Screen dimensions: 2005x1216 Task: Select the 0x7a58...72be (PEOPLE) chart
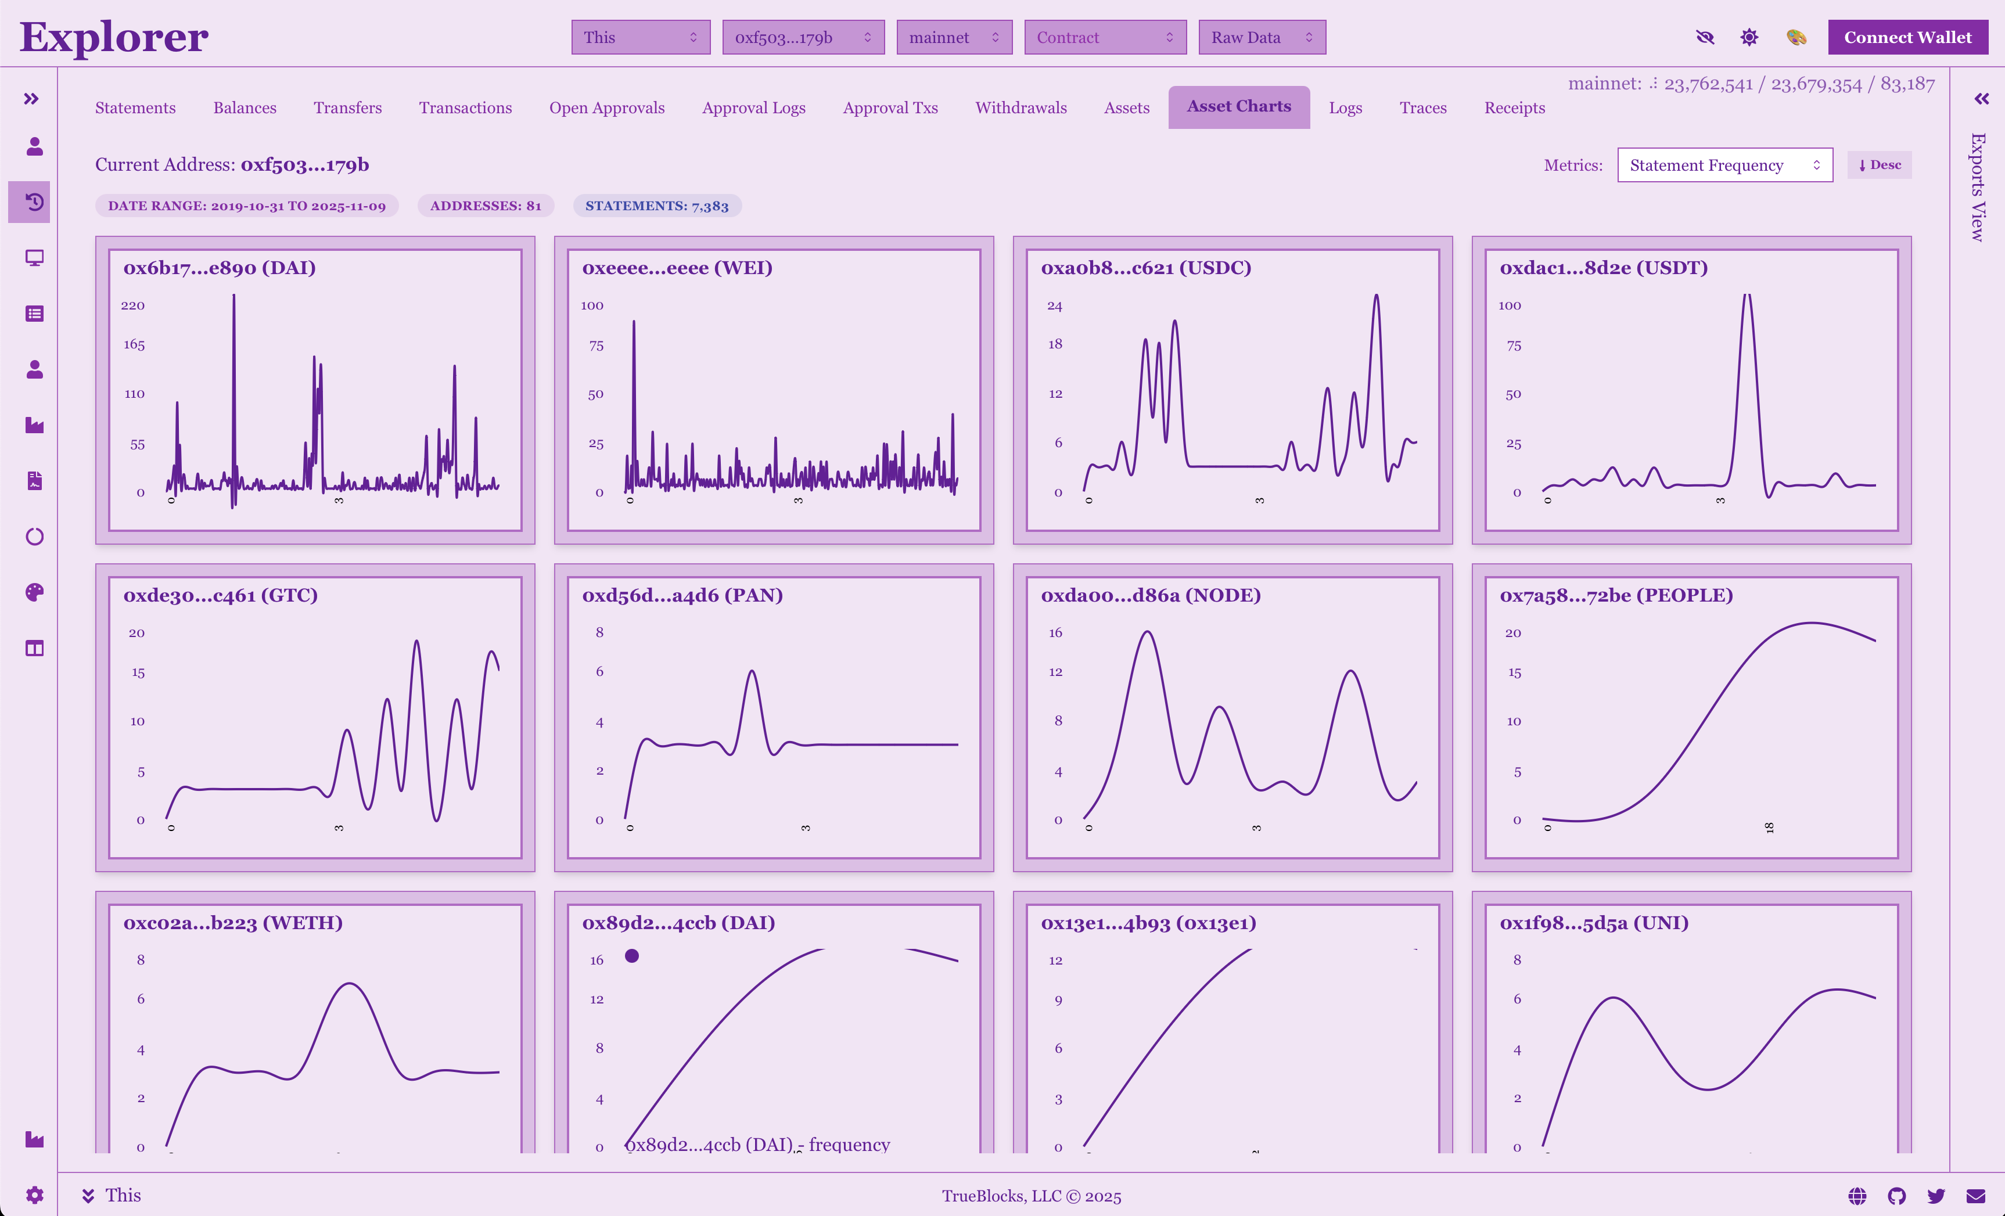(x=1692, y=717)
